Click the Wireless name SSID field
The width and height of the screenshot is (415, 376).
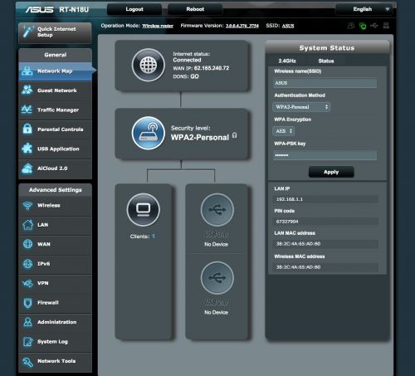pyautogui.click(x=325, y=83)
